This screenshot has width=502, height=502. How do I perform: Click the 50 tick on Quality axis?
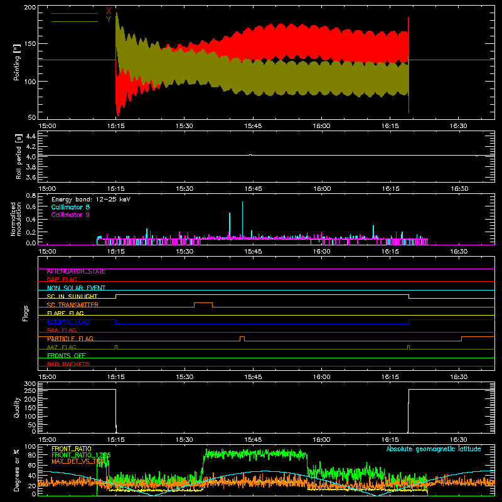click(32, 425)
